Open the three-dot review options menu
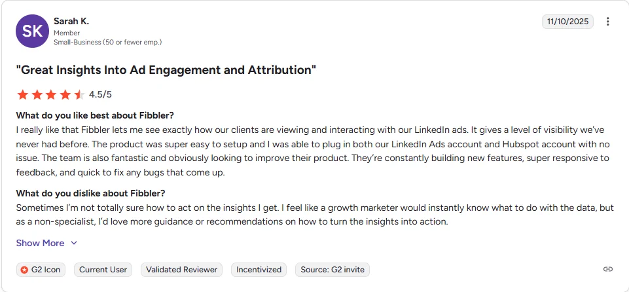Viewport: 629px width, 292px height. (x=607, y=22)
